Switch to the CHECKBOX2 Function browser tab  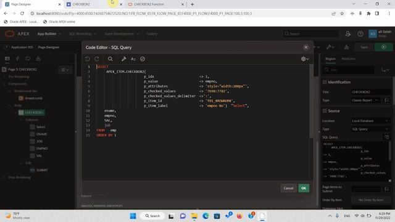click(156, 4)
